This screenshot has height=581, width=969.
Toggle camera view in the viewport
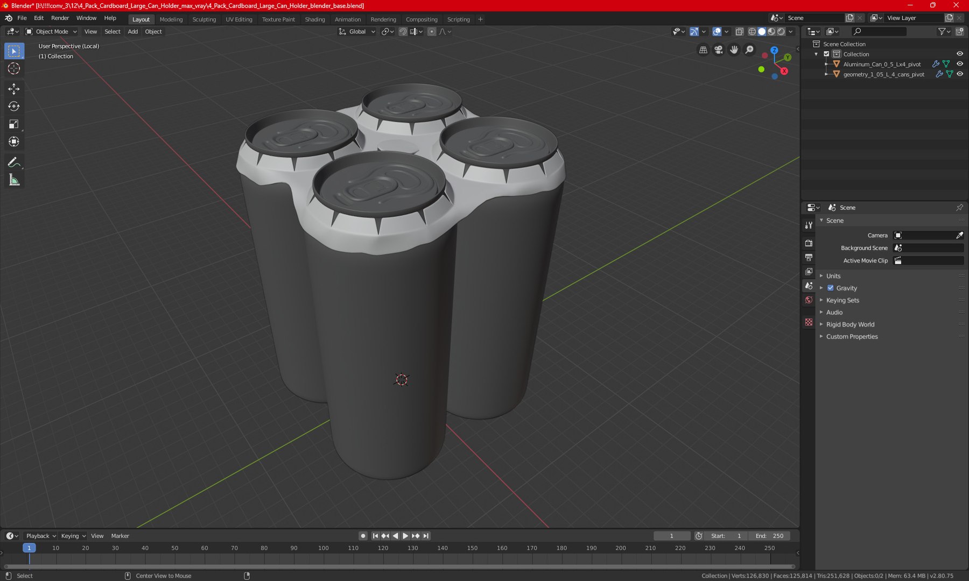(x=718, y=50)
